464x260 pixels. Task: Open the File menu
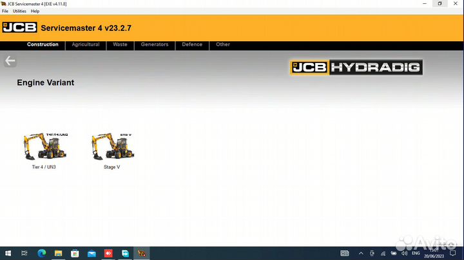5,11
